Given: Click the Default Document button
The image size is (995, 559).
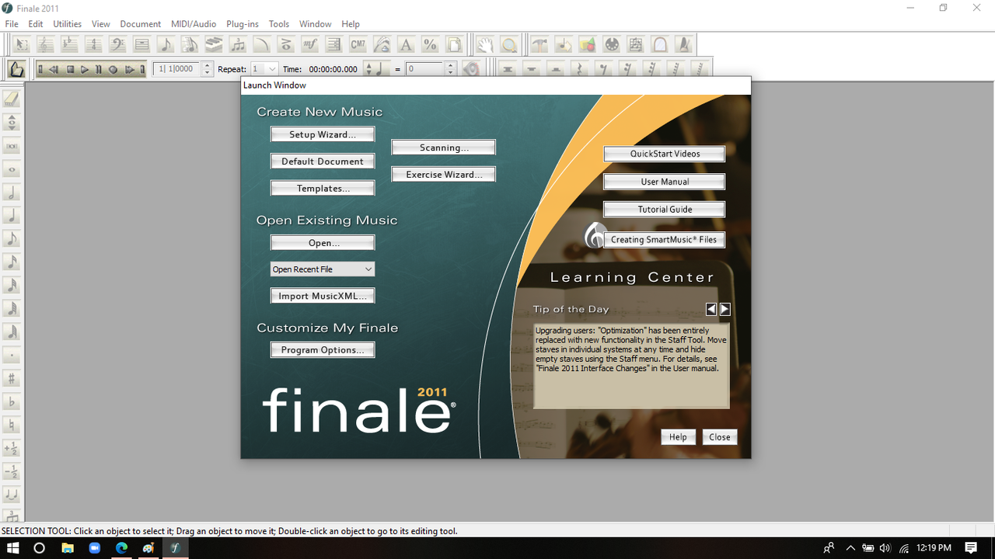Looking at the screenshot, I should (x=323, y=161).
